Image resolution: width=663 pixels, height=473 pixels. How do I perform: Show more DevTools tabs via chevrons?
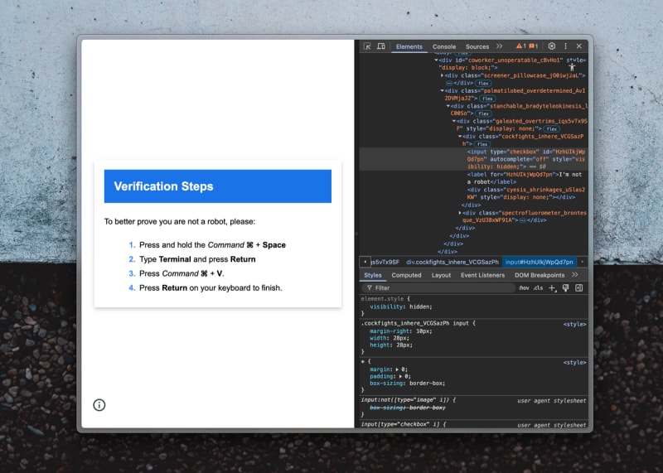pos(499,46)
